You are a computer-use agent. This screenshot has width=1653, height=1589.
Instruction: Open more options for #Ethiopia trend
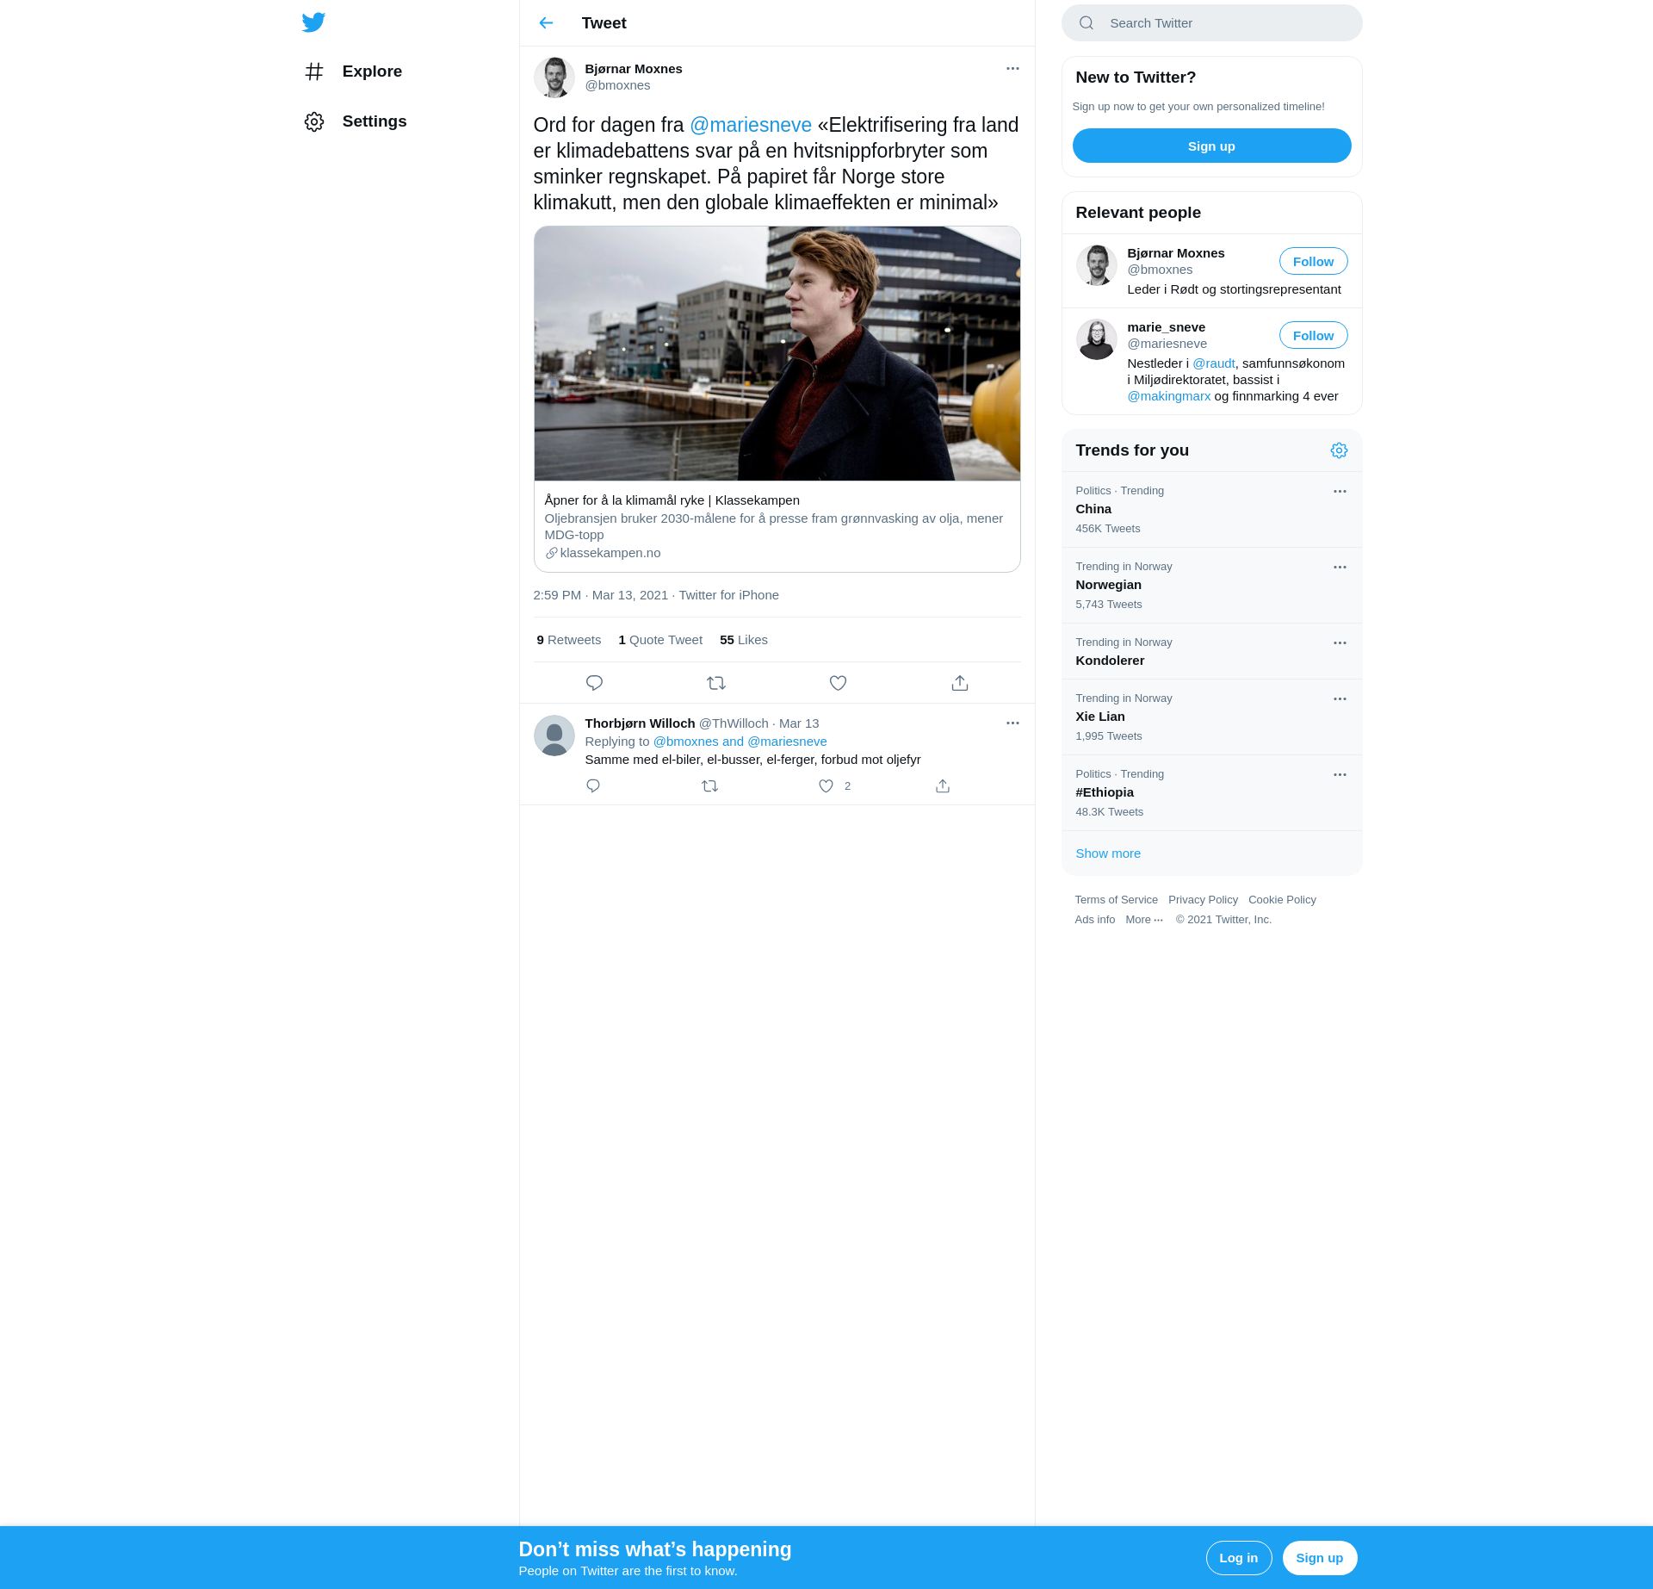coord(1340,775)
